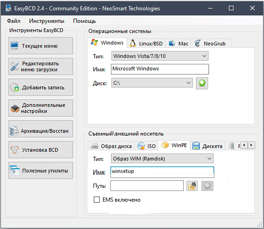Open Полезные утилиты section
Image resolution: width=264 pixels, height=229 pixels.
pos(41,170)
